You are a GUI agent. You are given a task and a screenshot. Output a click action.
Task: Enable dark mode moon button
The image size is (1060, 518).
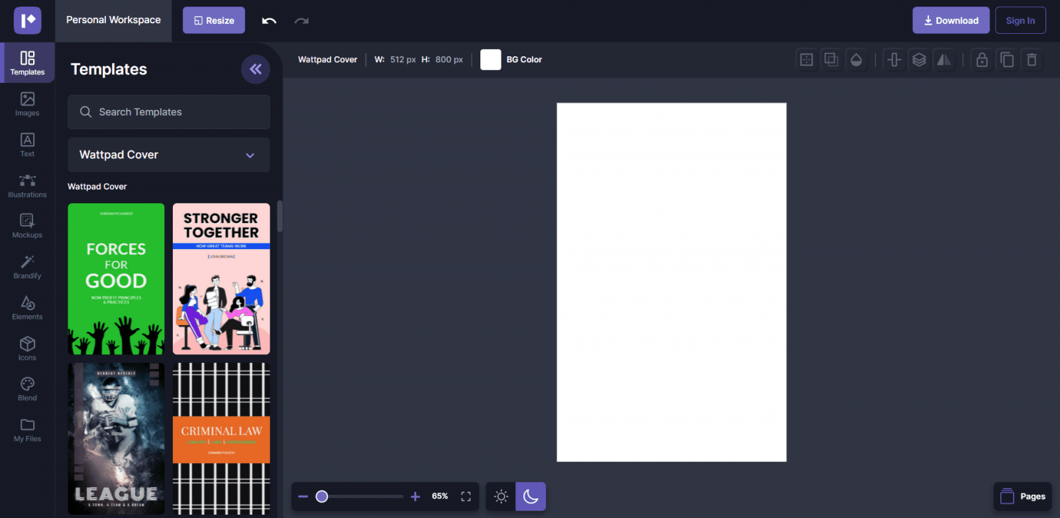coord(531,496)
